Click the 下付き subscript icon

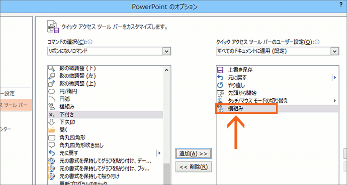point(51,114)
